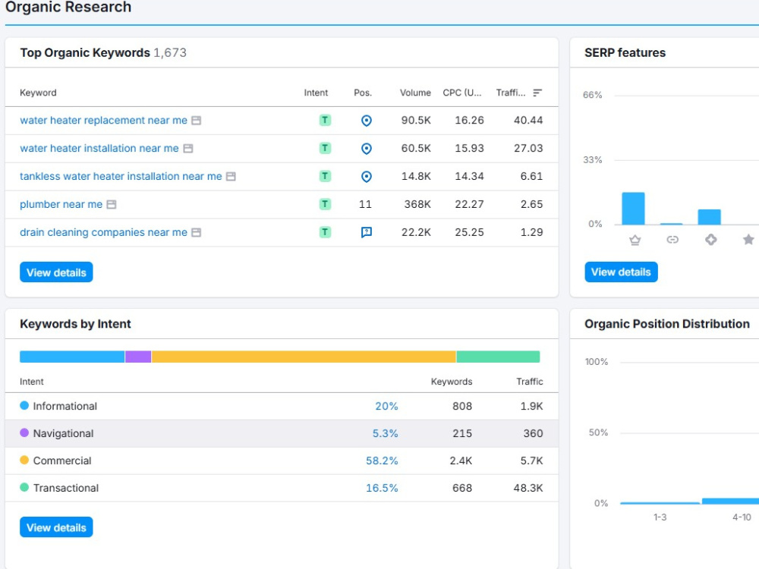This screenshot has width=759, height=569.
Task: Click local pack position icon for tankless water heater
Action: click(x=367, y=177)
